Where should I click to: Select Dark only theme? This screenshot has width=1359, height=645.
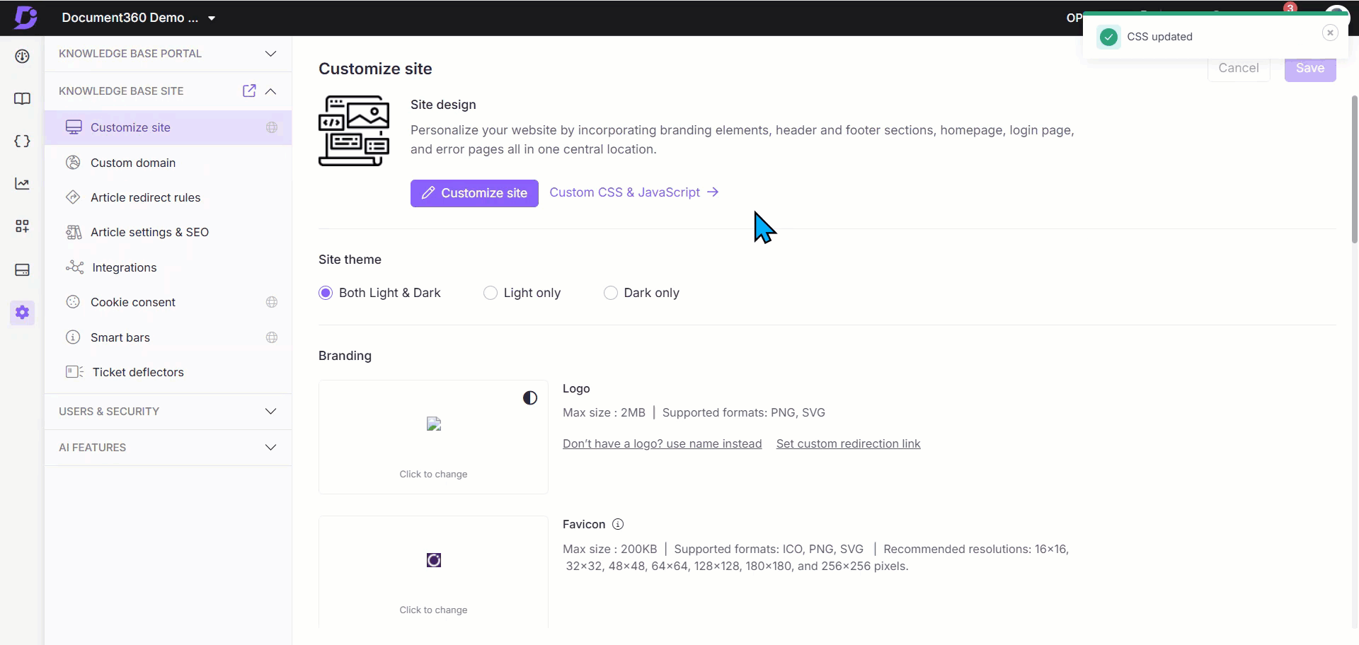tap(611, 293)
